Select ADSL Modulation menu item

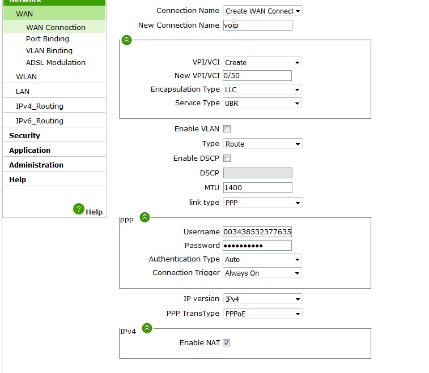coord(56,63)
